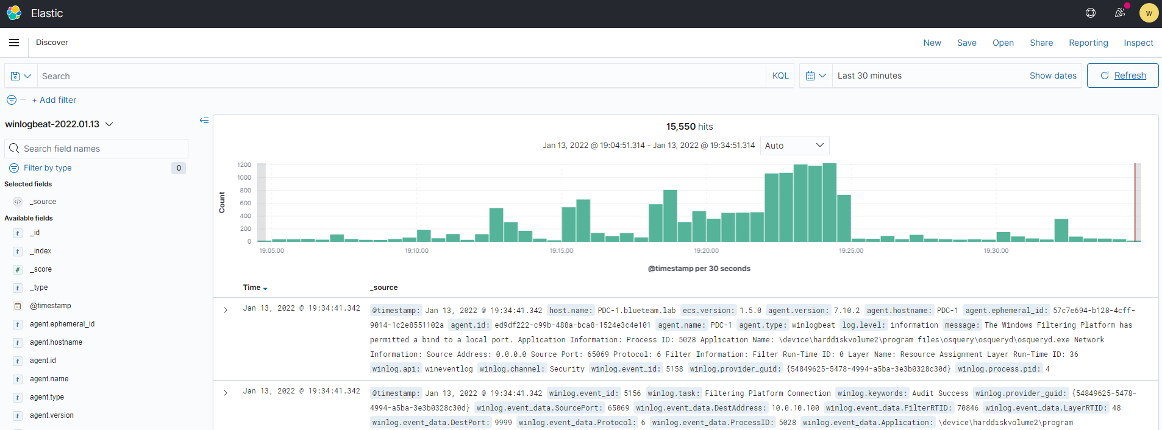Open the Auto interval dropdown

794,146
